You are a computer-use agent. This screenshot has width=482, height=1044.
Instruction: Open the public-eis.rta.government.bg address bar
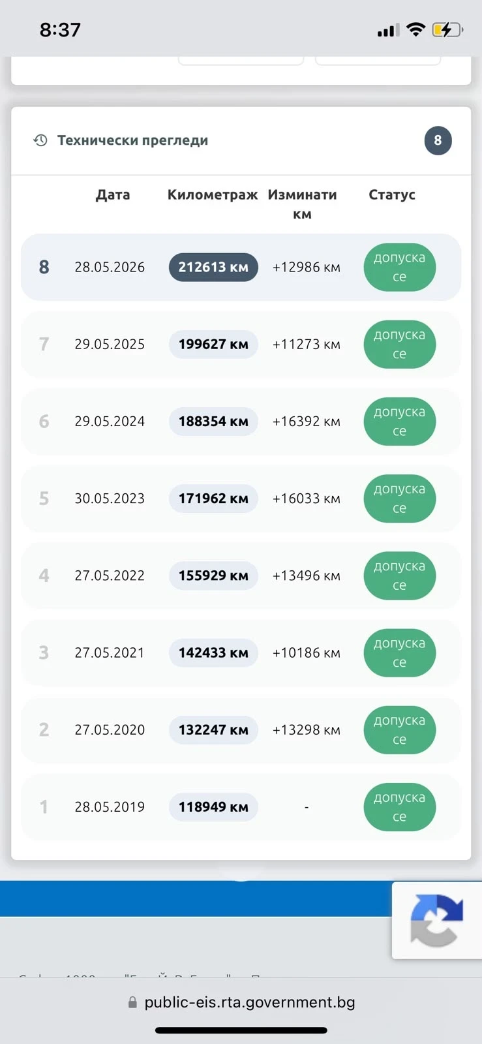click(x=241, y=1002)
